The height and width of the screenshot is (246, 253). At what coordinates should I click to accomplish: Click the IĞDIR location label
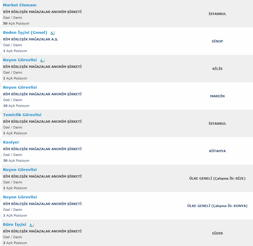[217, 233]
